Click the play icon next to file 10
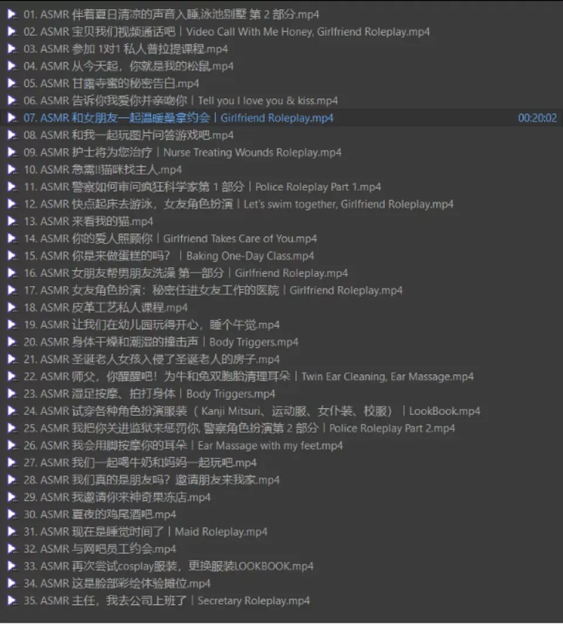This screenshot has height=624, width=563. point(13,170)
